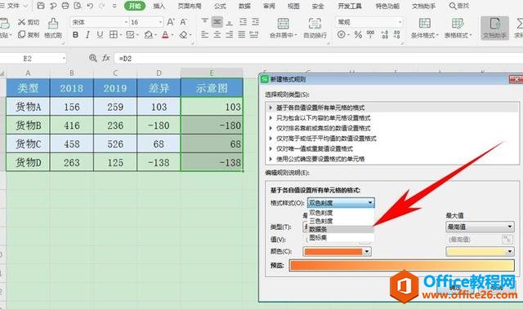Click the eraser clear-format icon

pyautogui.click(x=183, y=34)
